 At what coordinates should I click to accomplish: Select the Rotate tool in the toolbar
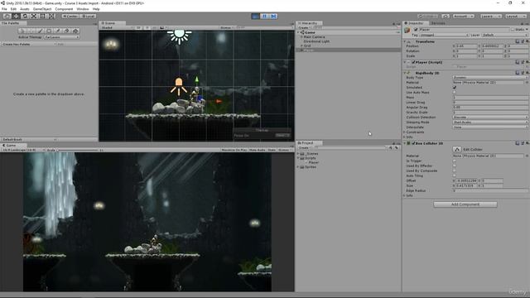[25, 16]
